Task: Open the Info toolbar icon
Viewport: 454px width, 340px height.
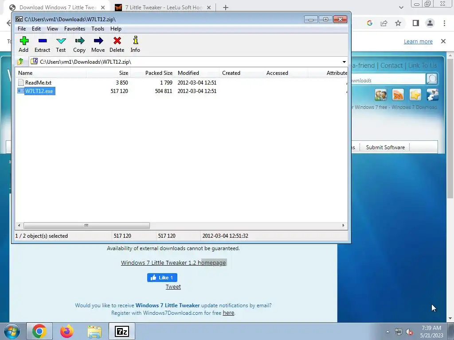Action: click(135, 44)
